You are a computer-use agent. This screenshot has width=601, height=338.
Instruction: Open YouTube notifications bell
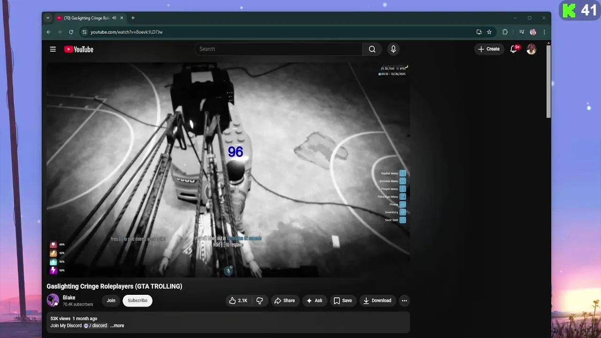coord(514,49)
